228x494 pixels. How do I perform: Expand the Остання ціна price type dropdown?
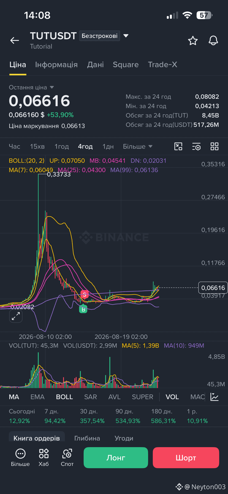click(x=31, y=87)
